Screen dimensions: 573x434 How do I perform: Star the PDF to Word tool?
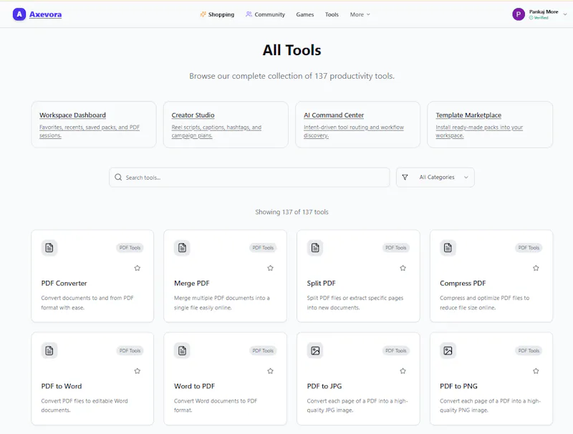click(x=138, y=371)
